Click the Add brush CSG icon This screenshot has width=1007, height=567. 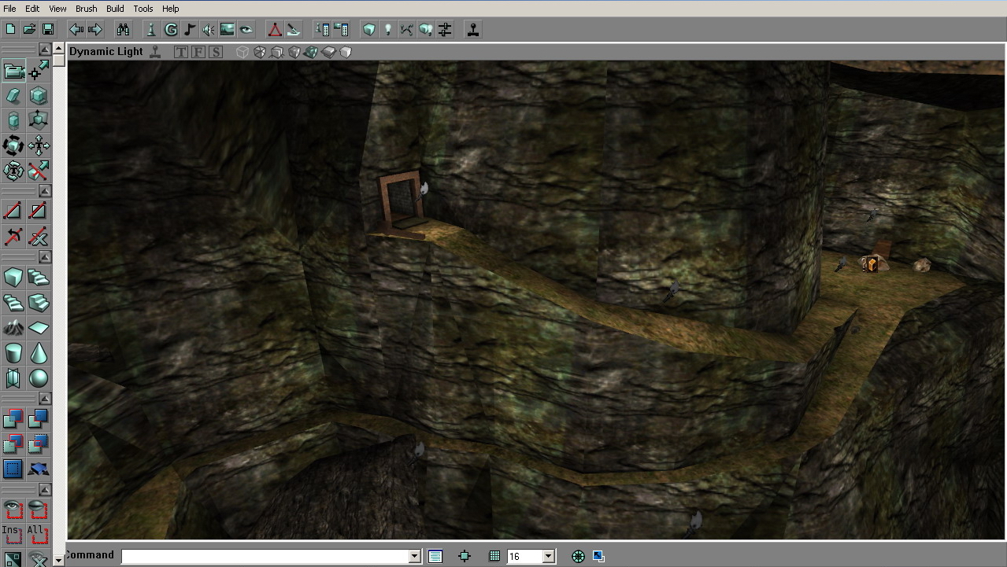tap(13, 419)
